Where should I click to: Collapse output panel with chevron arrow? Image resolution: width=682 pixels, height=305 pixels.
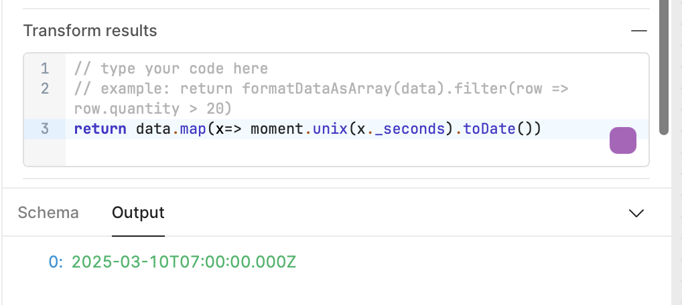(x=636, y=213)
